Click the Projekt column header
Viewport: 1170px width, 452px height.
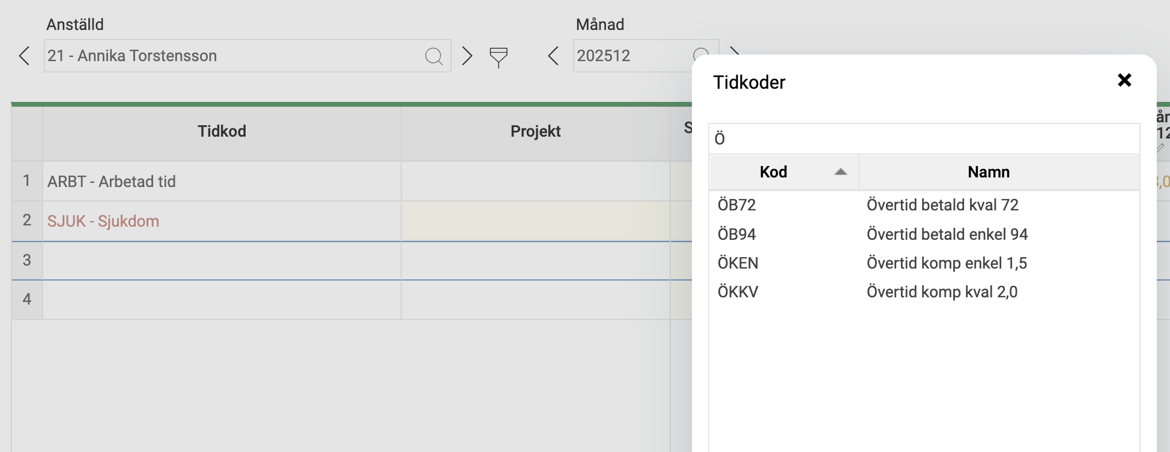(x=535, y=131)
